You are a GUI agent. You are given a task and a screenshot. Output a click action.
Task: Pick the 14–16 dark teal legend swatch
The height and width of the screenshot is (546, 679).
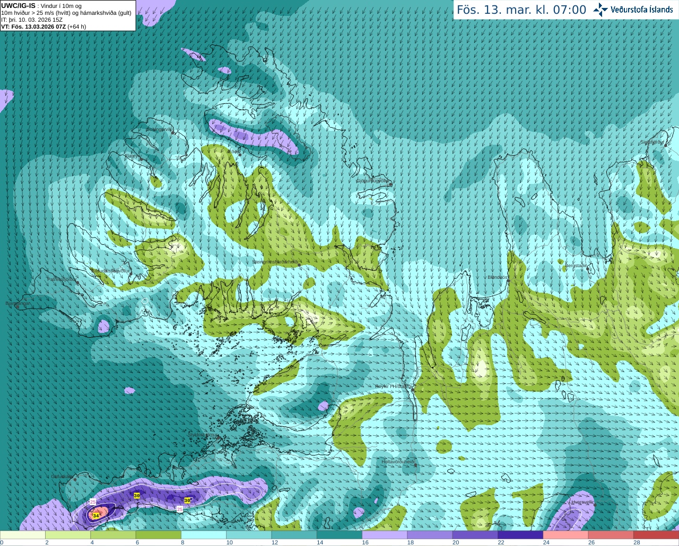[x=339, y=535]
